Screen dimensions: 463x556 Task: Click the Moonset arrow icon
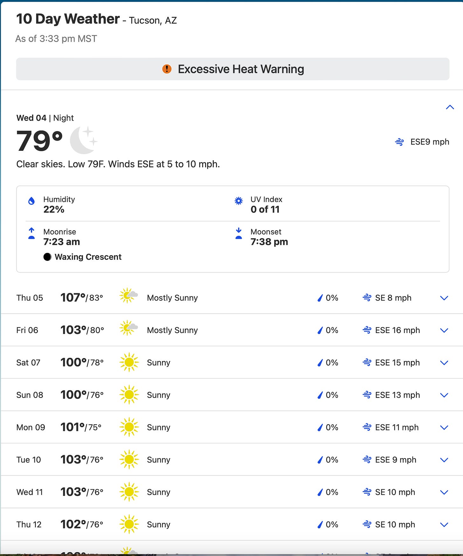pos(238,233)
